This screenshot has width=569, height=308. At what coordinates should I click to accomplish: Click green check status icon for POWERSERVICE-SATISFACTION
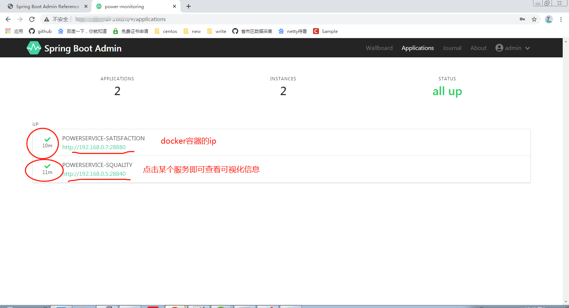coord(47,140)
